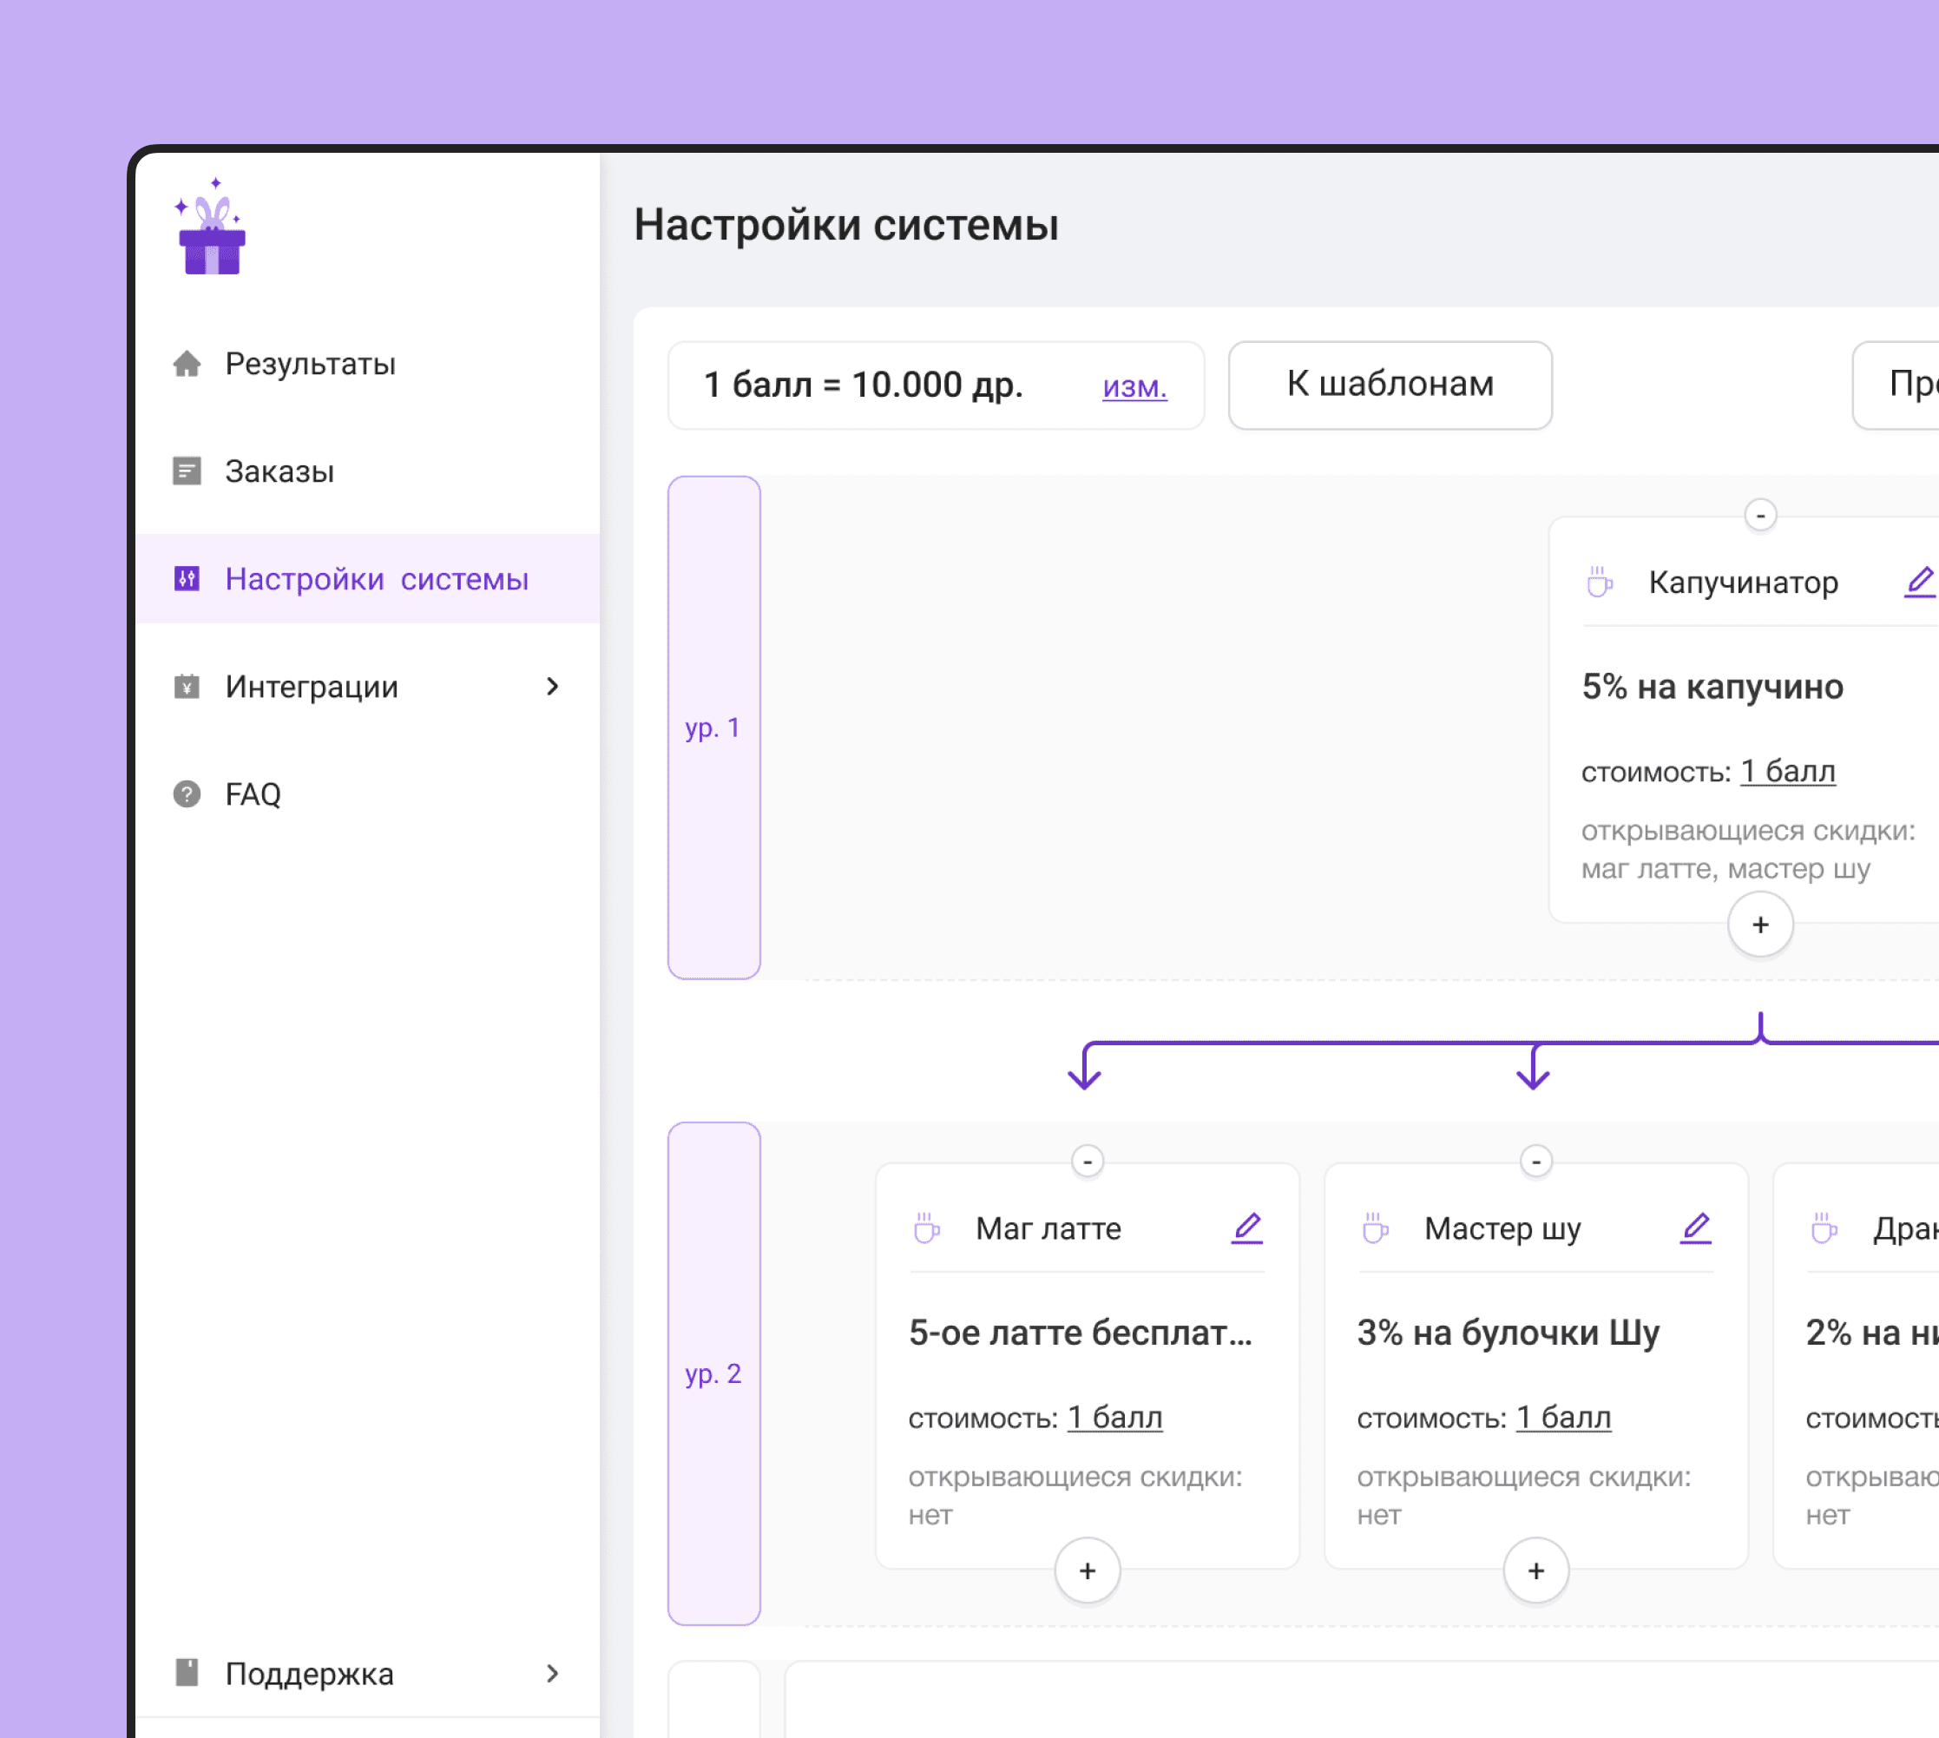Click the cup icon beside Капучинатор
The image size is (1939, 1738).
[x=1599, y=582]
